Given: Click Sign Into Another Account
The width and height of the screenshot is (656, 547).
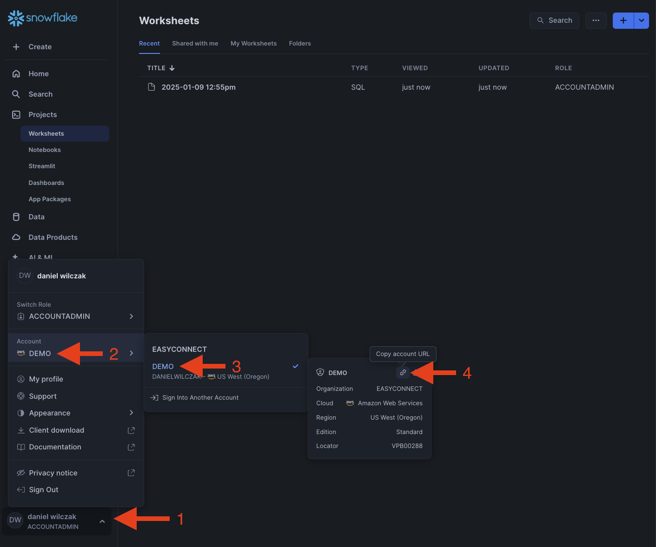Looking at the screenshot, I should (x=200, y=398).
